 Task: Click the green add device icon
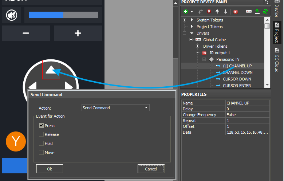point(186,12)
